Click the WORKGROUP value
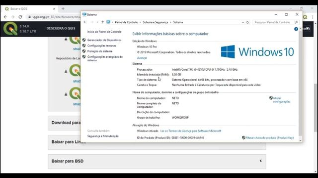This screenshot has height=178, width=318. tap(180, 118)
